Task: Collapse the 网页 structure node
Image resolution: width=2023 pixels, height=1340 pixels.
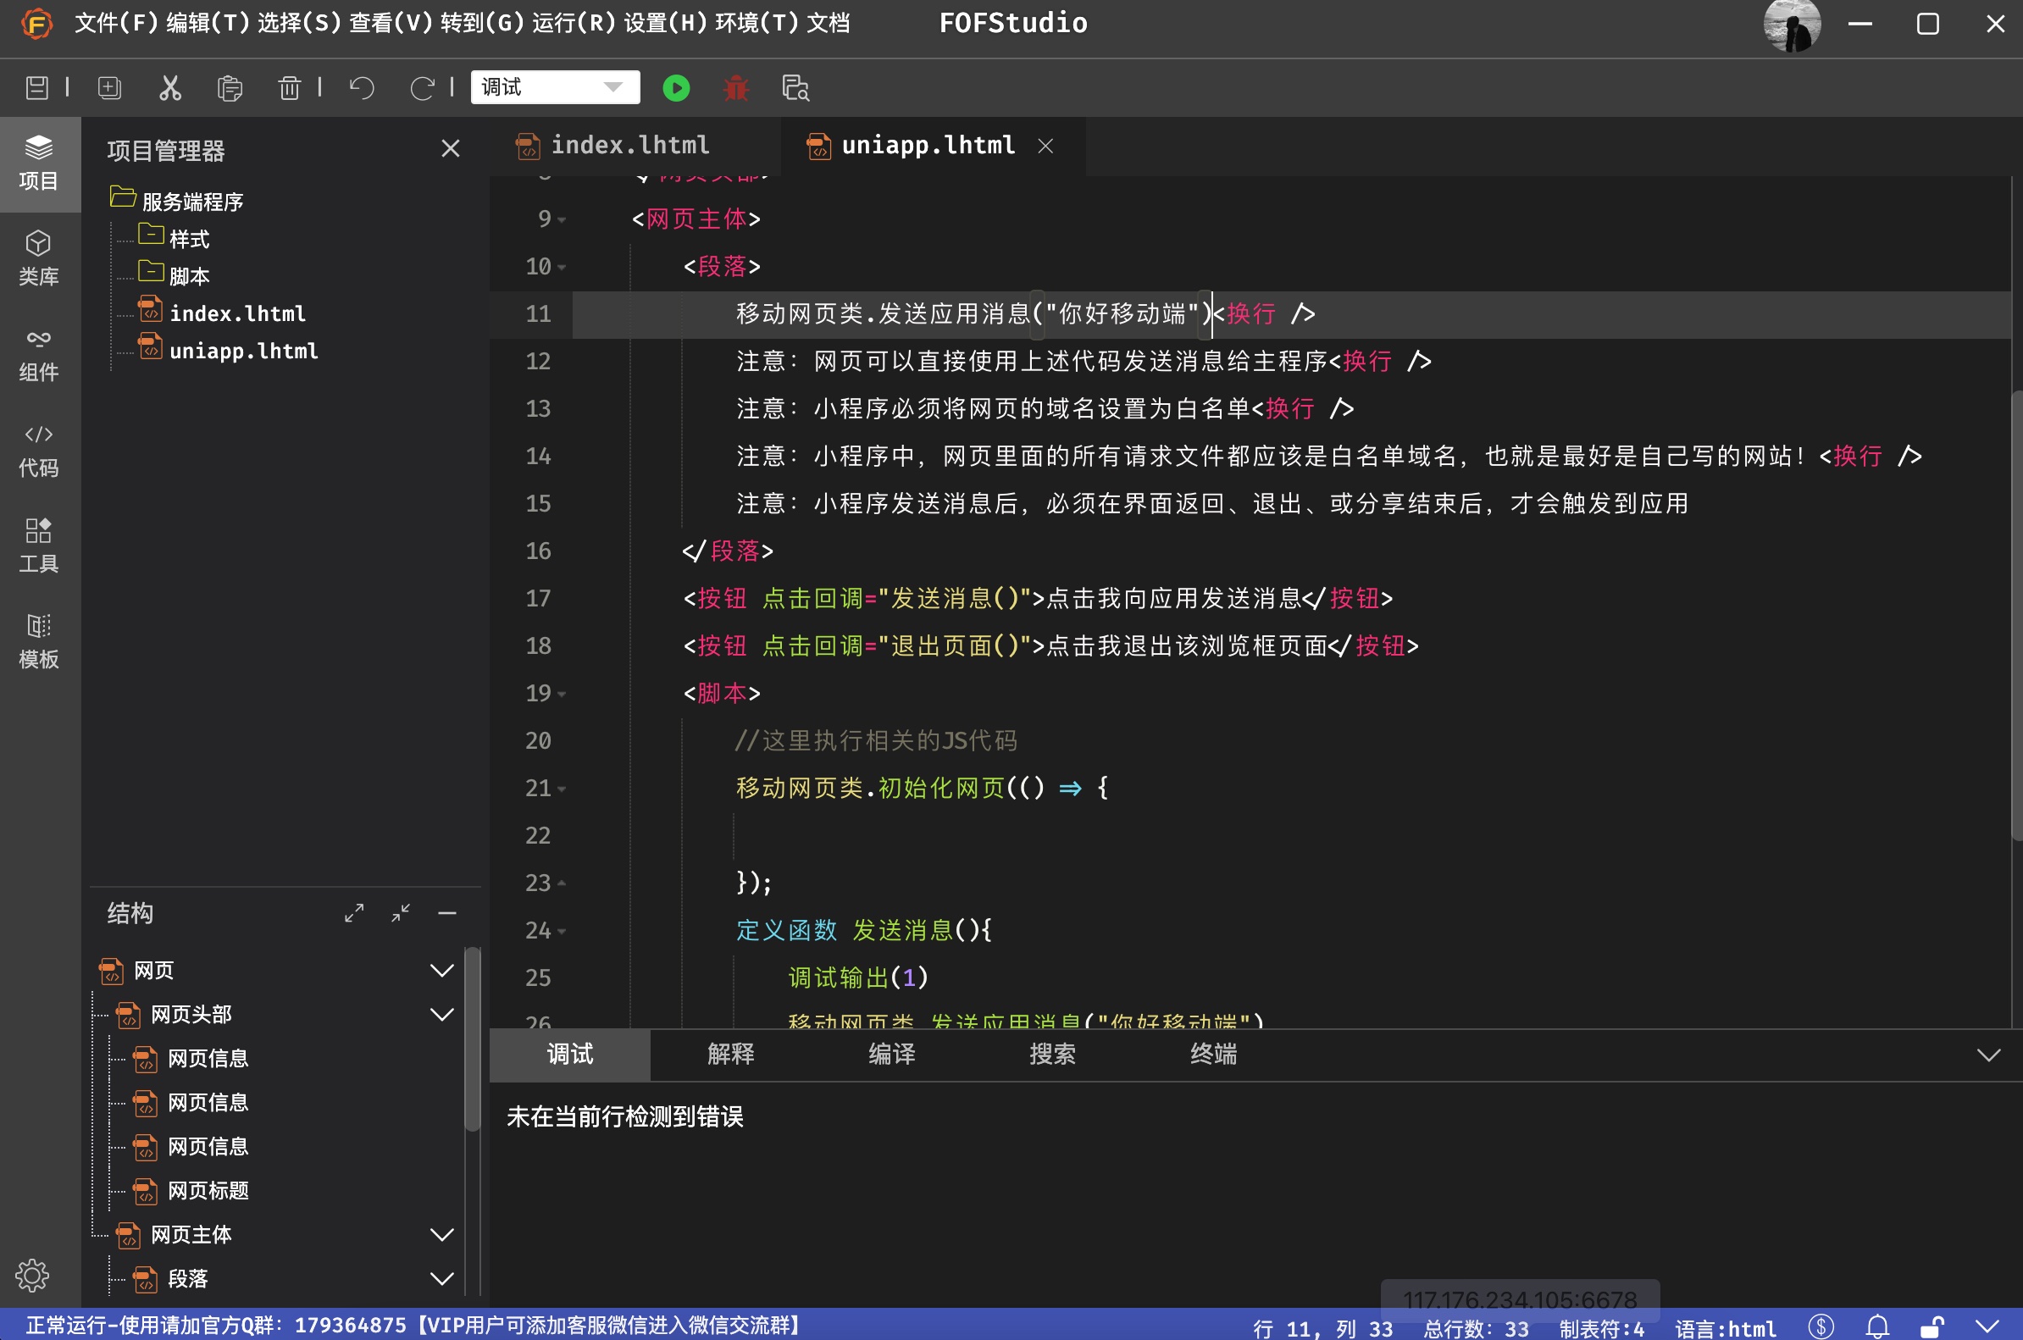Action: [442, 970]
